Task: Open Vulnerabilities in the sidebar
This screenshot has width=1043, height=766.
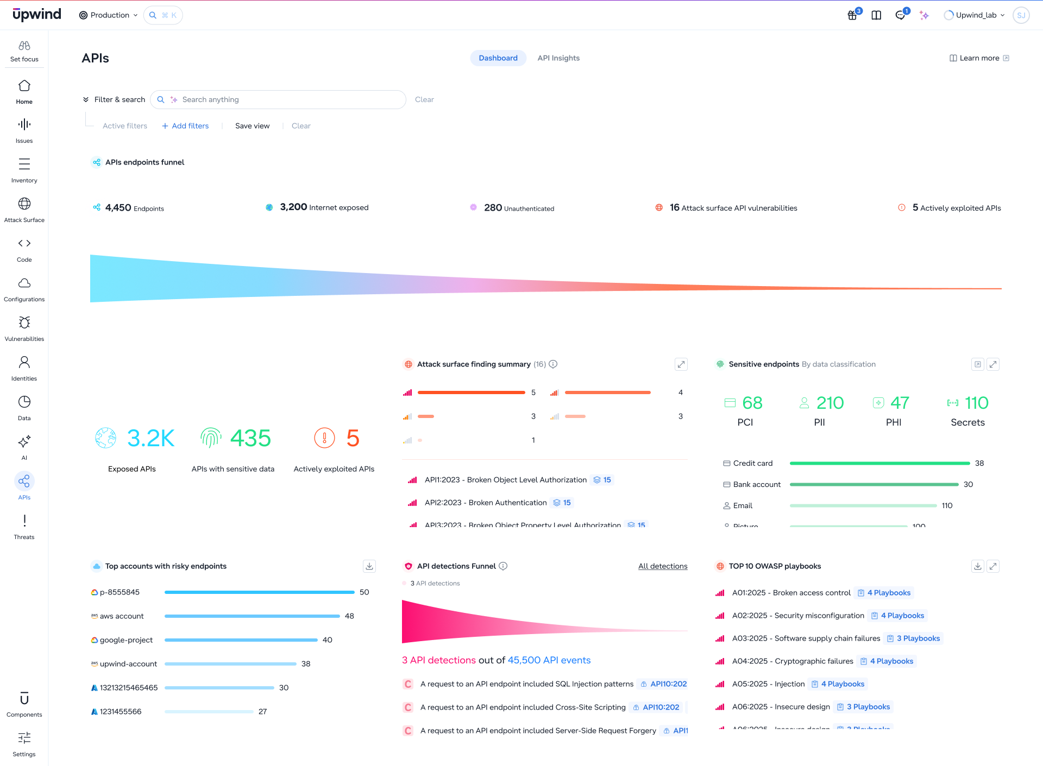Action: coord(24,329)
